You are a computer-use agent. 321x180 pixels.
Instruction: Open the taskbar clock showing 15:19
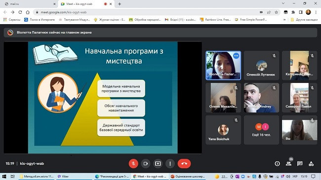[x=304, y=177]
